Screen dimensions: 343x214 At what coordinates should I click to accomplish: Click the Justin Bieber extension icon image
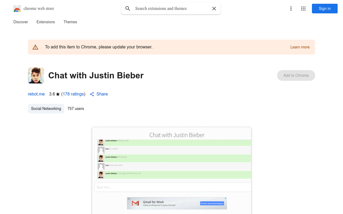(36, 75)
